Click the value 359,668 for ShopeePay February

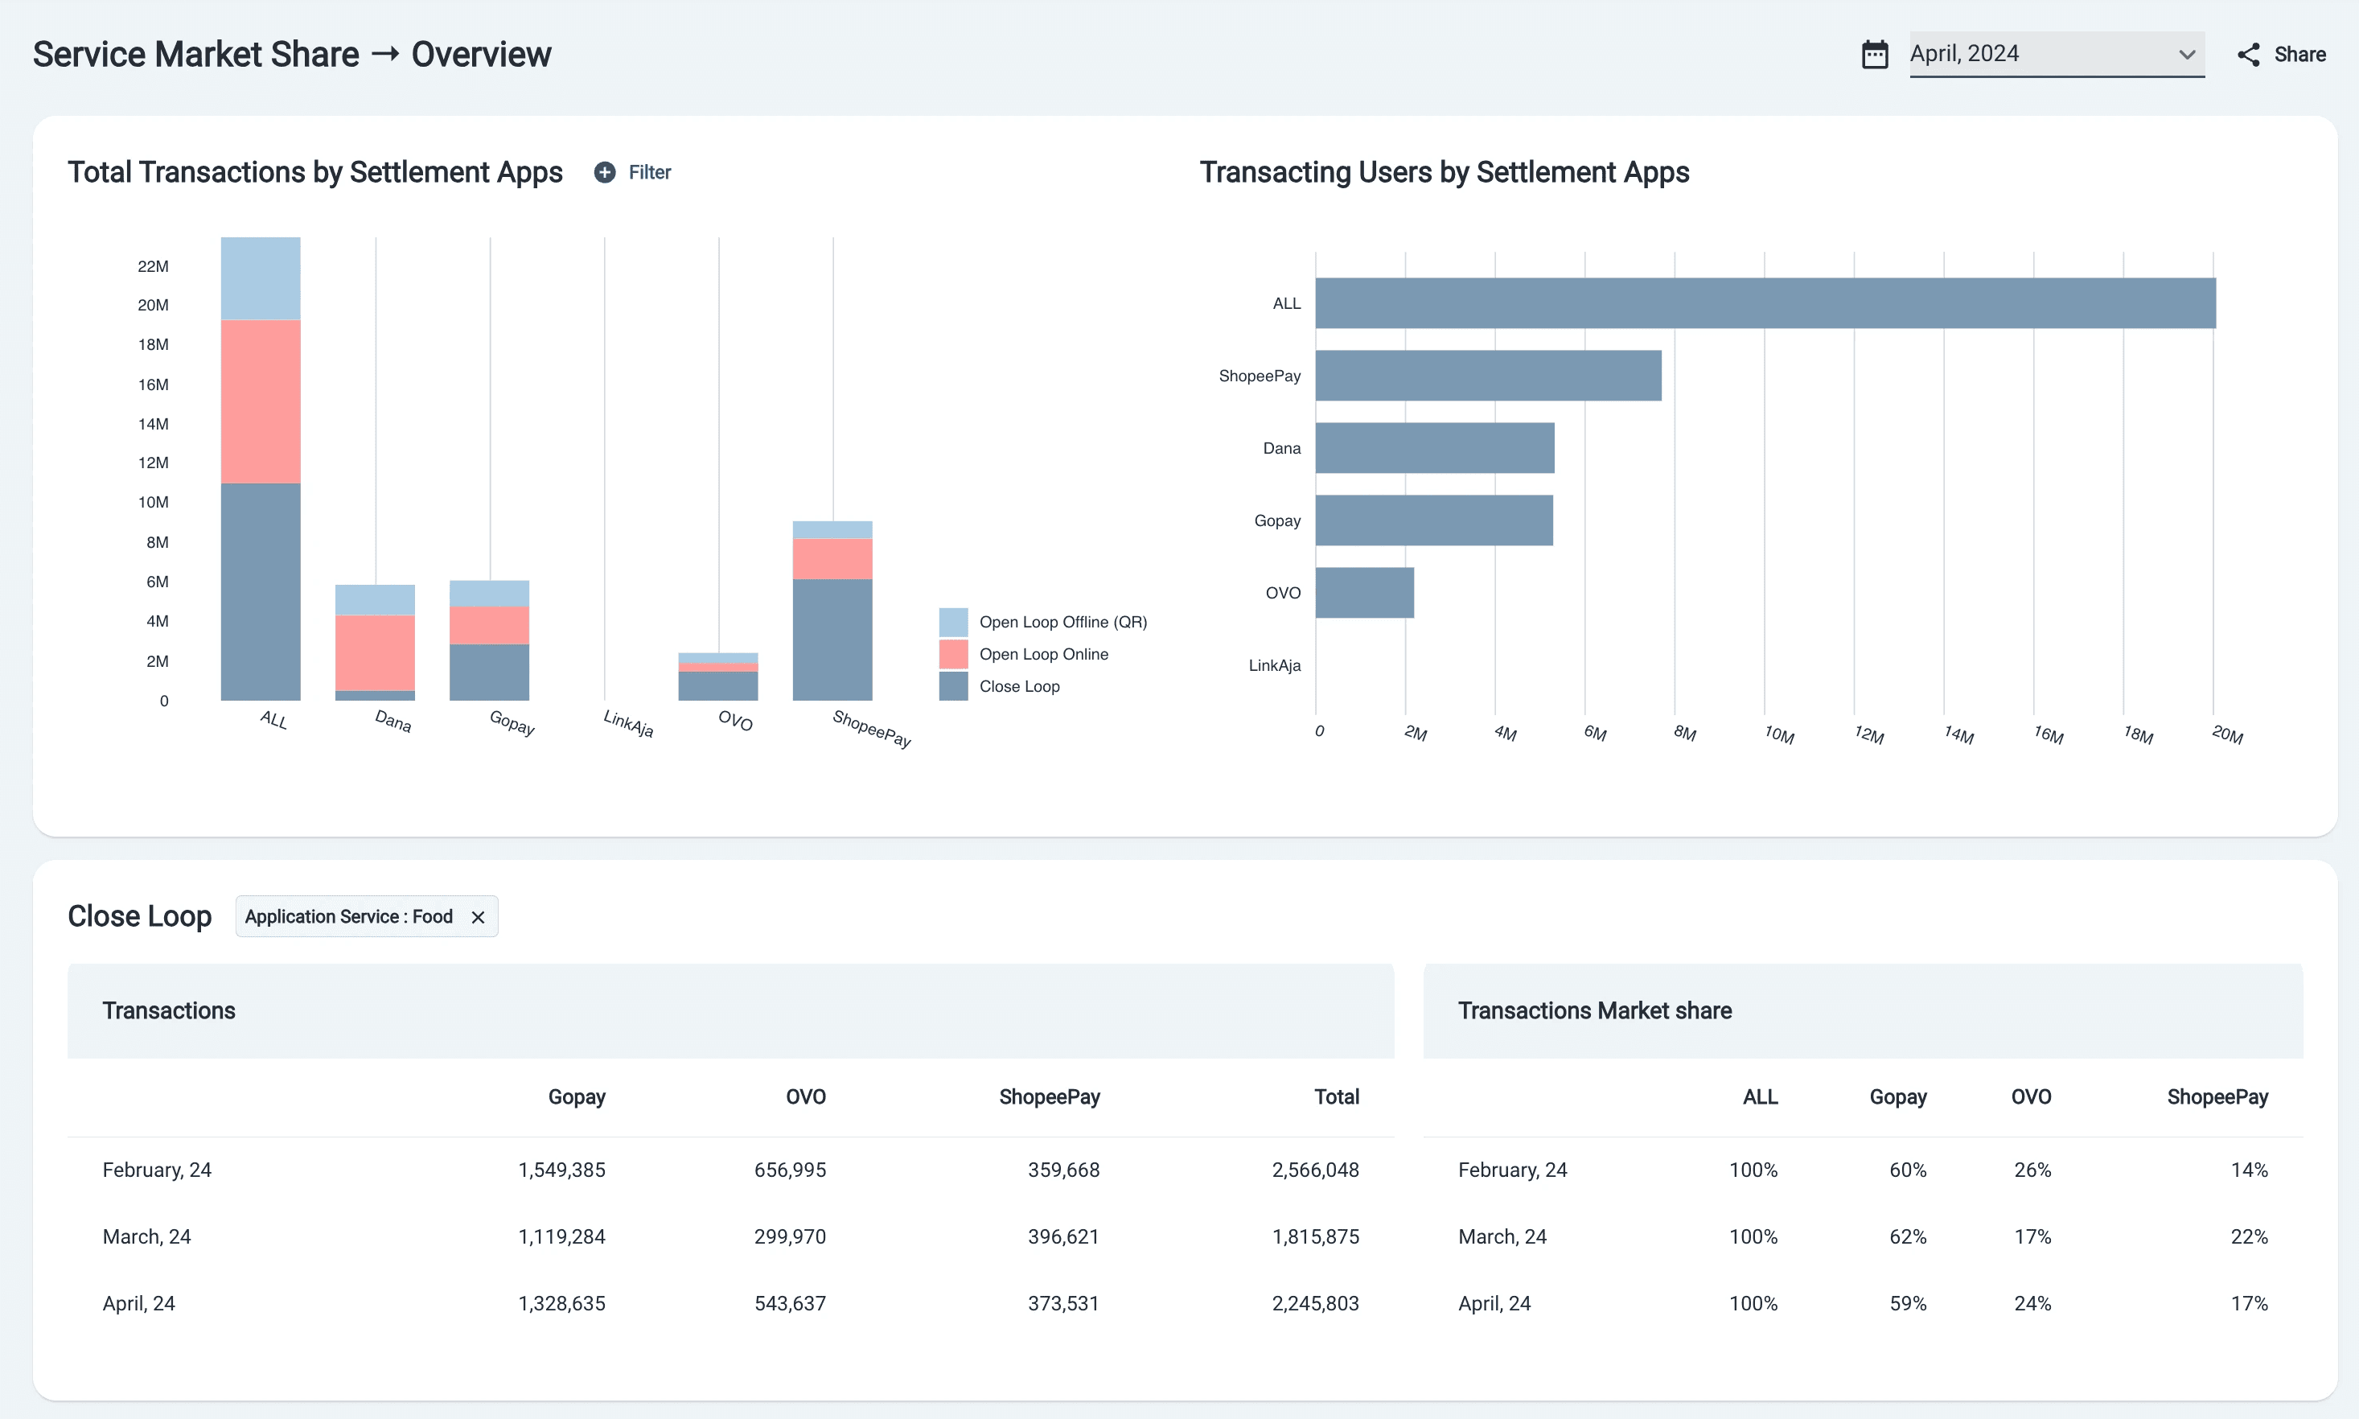1063,1170
